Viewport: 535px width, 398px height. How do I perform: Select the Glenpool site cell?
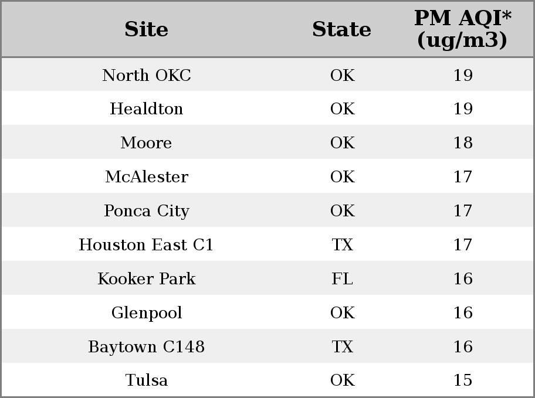[147, 313]
